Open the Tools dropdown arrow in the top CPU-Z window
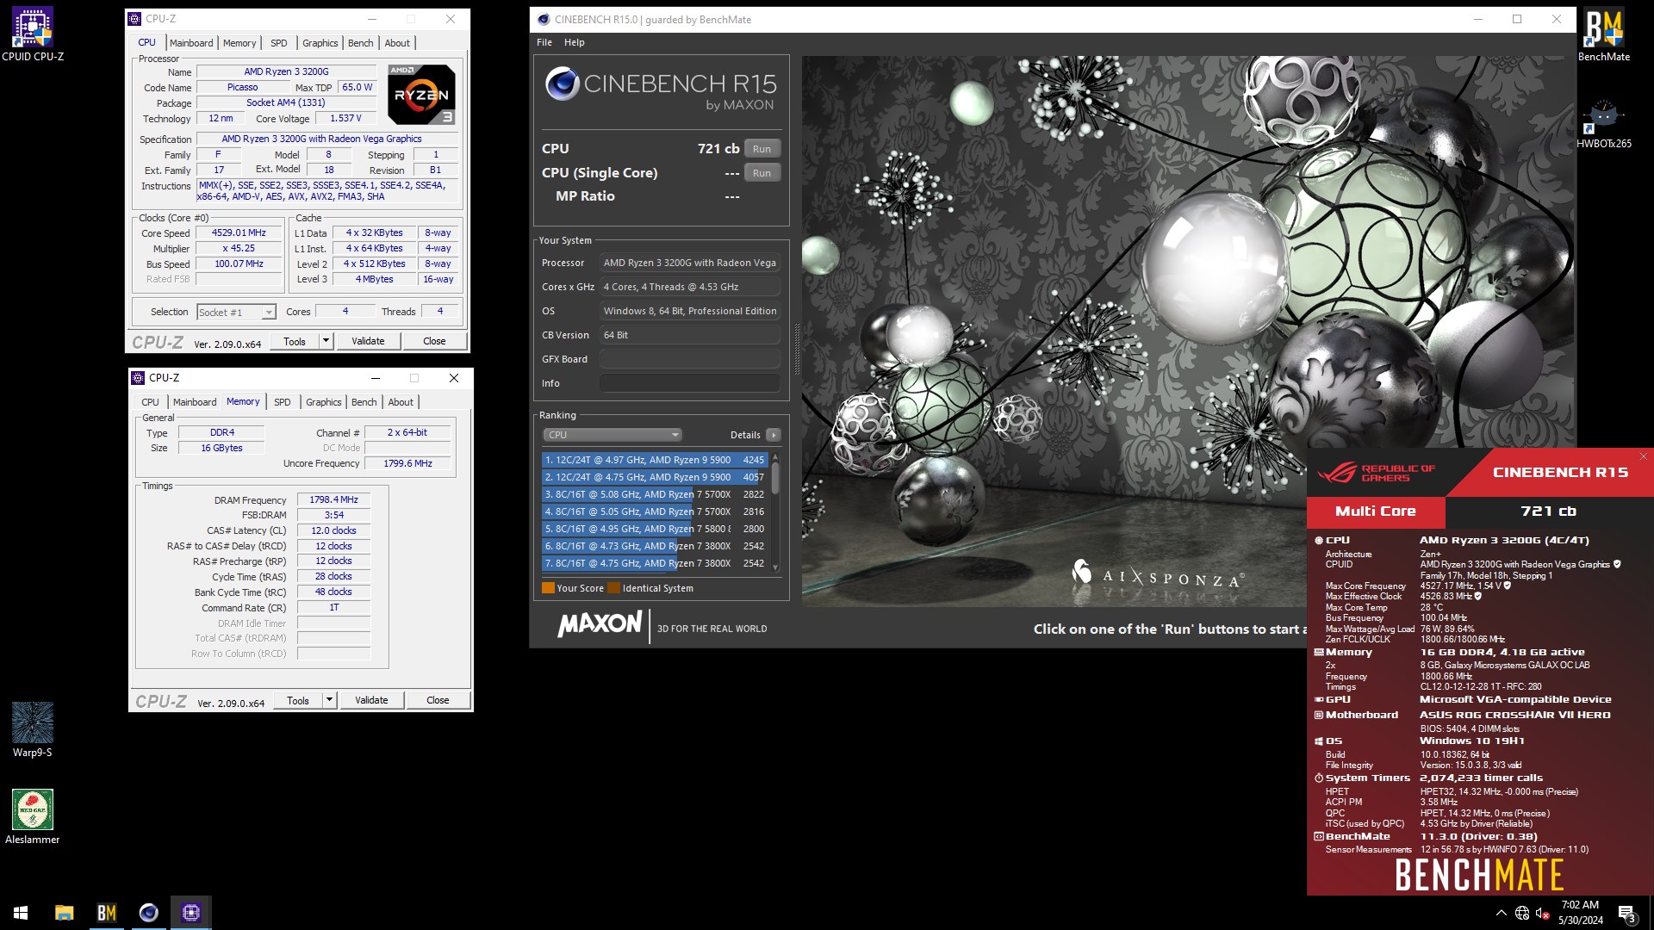The image size is (1654, 930). 326,341
